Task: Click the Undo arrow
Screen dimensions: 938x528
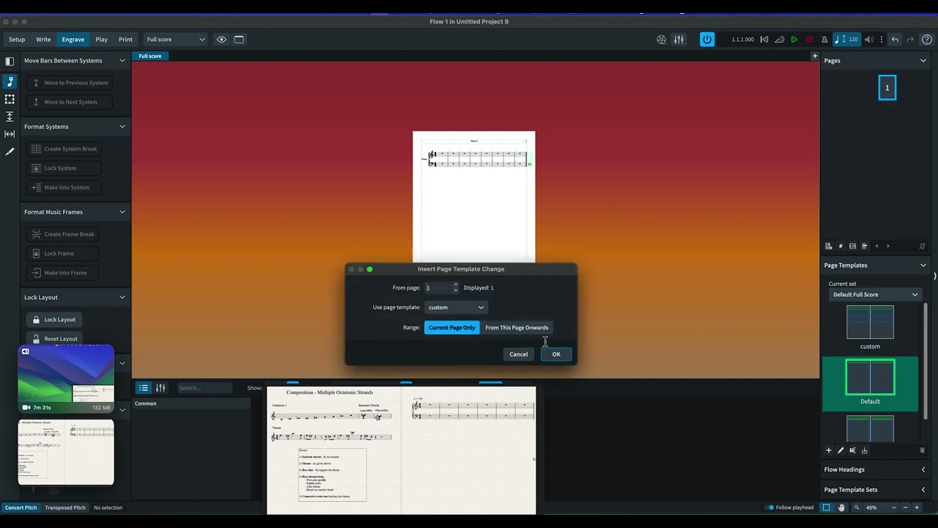Action: point(895,40)
